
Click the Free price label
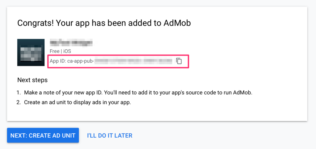pyautogui.click(x=54, y=51)
